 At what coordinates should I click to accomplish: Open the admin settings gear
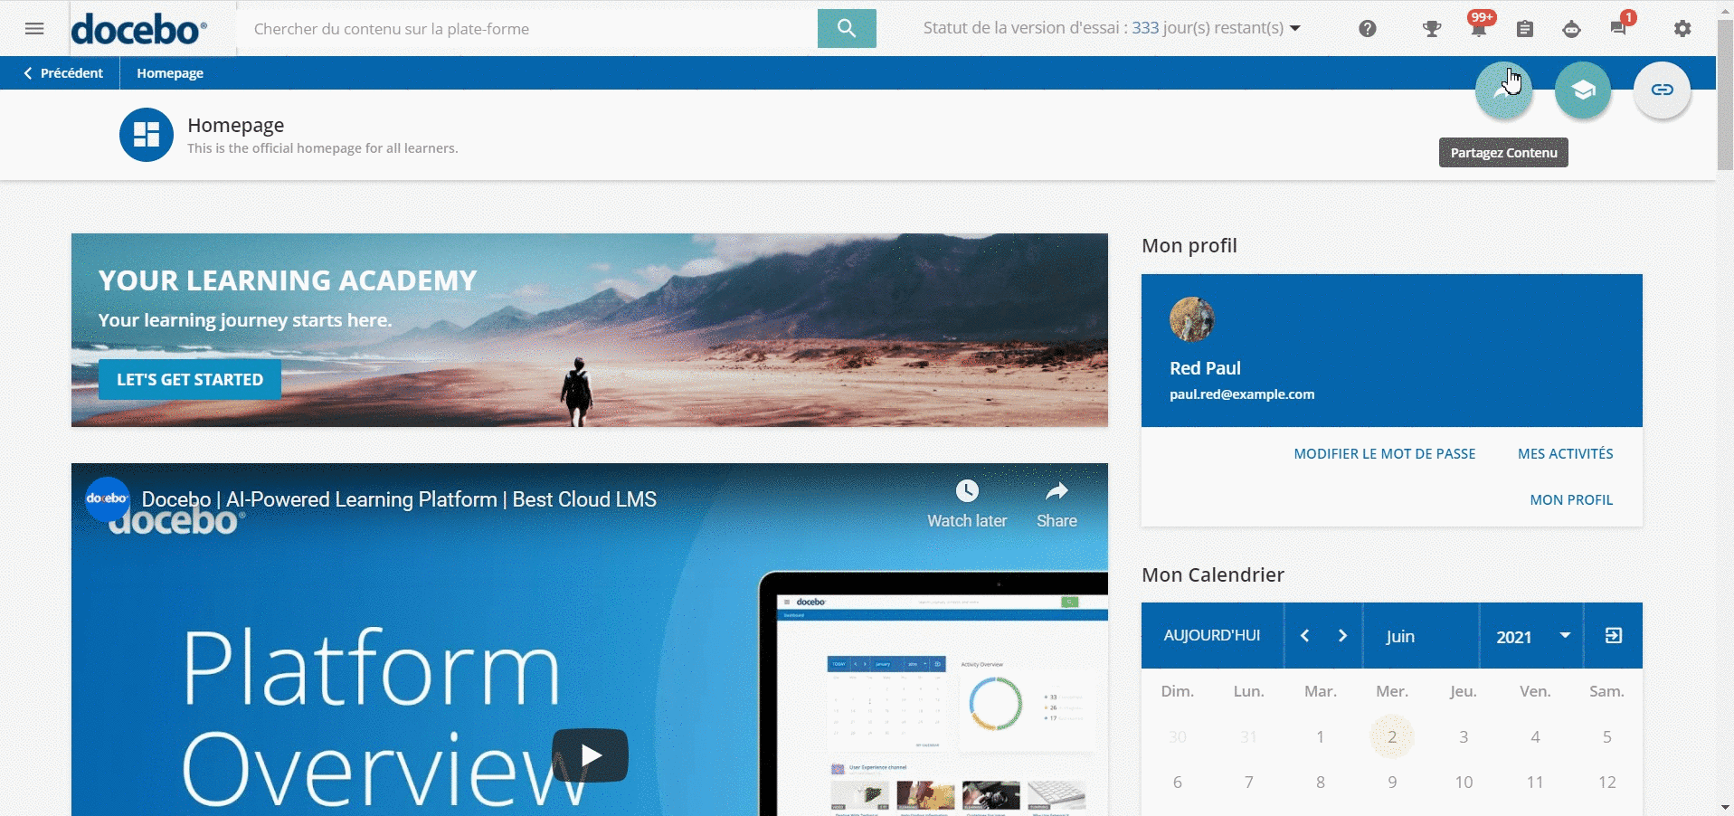(x=1682, y=29)
